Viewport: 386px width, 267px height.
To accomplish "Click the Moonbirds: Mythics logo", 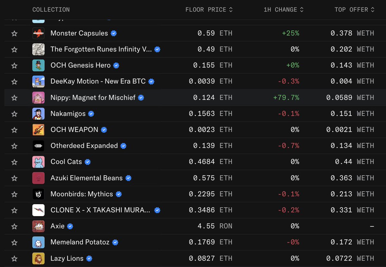I will [39, 194].
